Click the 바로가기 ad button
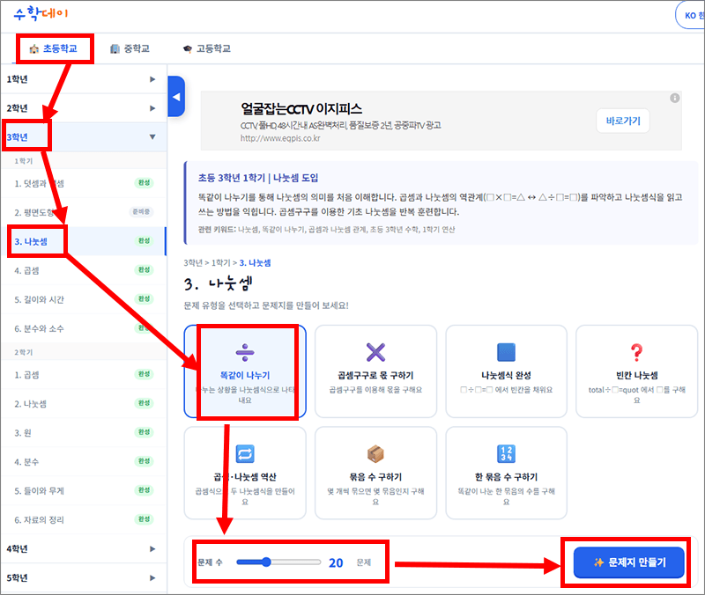Image resolution: width=705 pixels, height=595 pixels. (623, 121)
